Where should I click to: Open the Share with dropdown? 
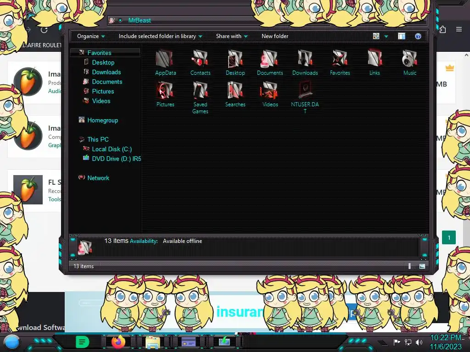232,36
